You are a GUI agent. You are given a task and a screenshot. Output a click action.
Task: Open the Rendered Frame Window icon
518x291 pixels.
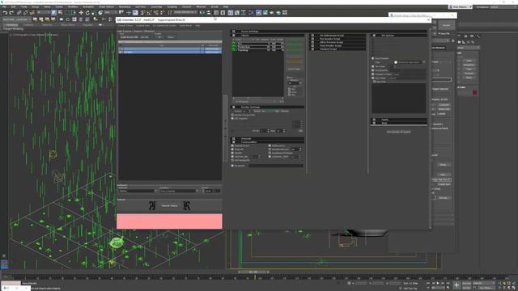pos(265,13)
